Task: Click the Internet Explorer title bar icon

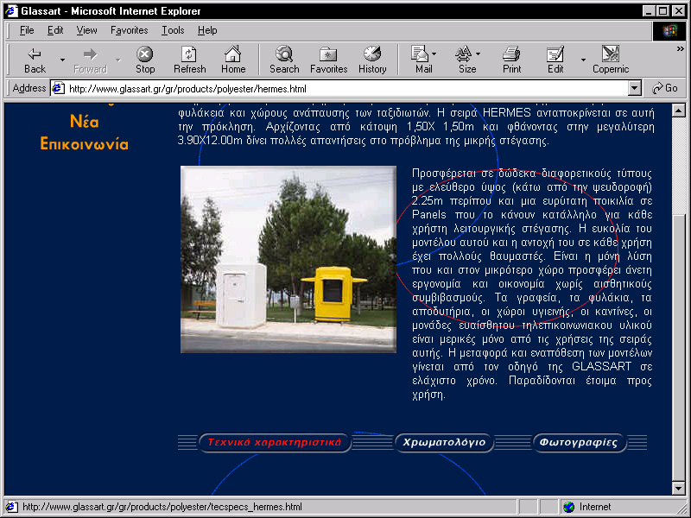Action: click(10, 10)
